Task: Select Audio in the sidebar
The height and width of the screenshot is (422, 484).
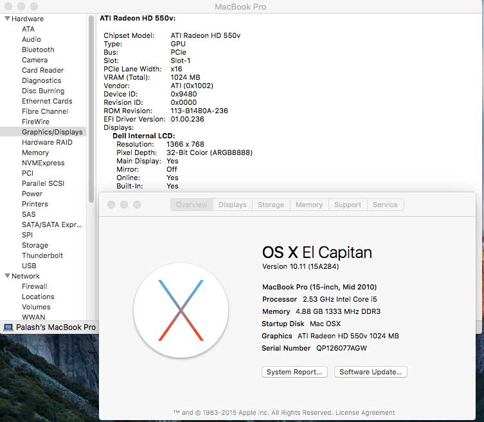Action: 31,39
